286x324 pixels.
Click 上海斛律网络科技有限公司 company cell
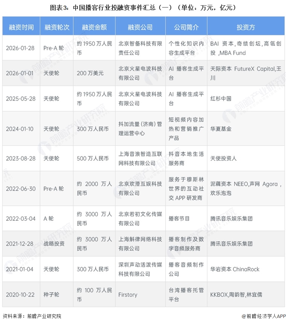[x=140, y=244]
